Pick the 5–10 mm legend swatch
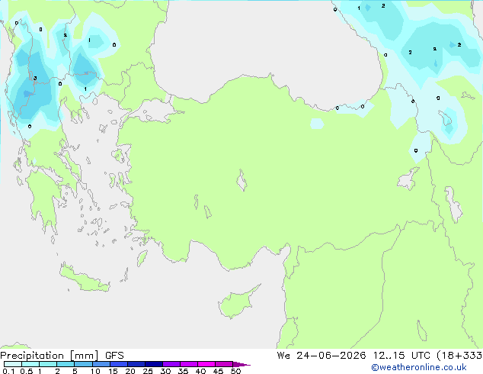Image resolution: width=483 pixels, height=374 pixels. click(83, 364)
